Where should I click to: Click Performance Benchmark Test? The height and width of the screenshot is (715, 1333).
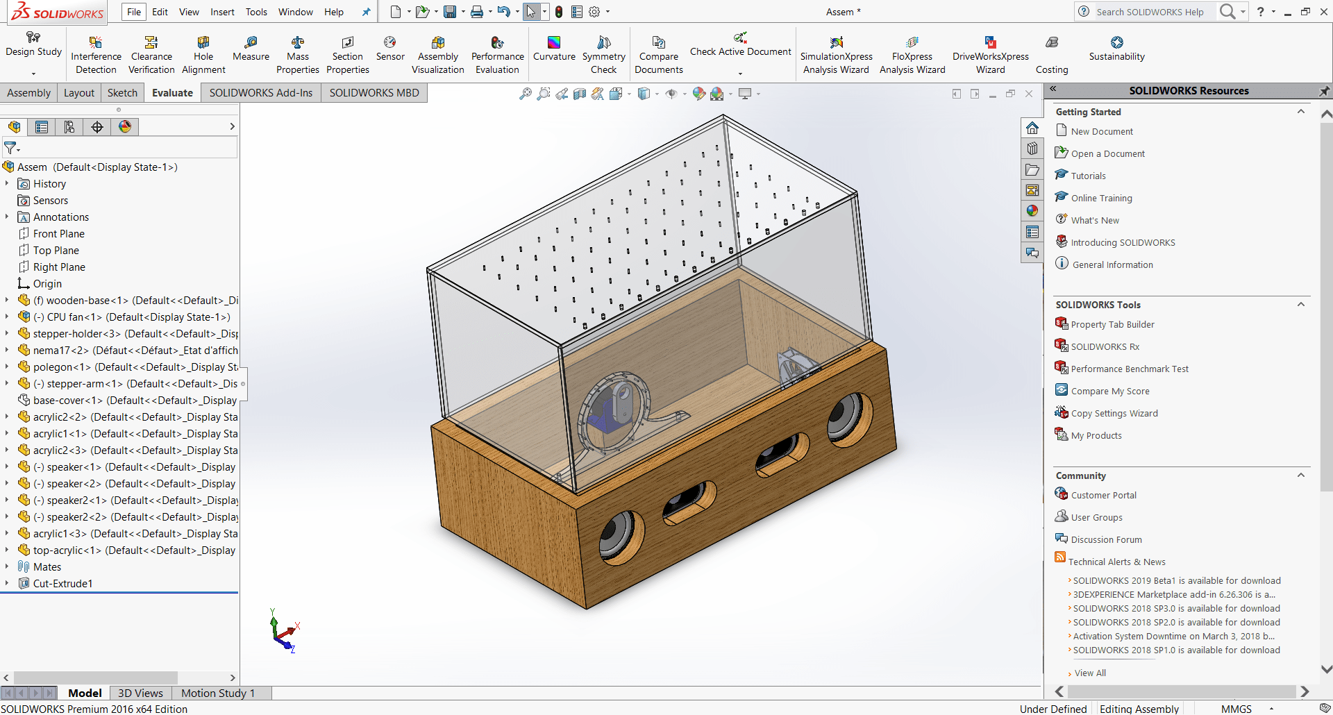point(1130,369)
